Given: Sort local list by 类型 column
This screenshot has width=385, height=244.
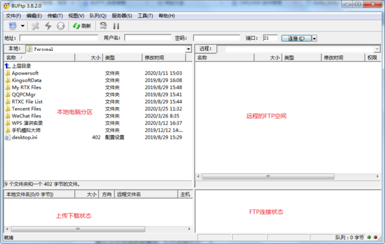Looking at the screenshot, I should pos(123,58).
